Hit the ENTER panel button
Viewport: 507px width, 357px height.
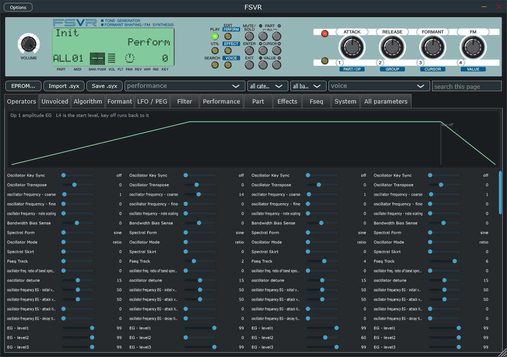tap(249, 51)
